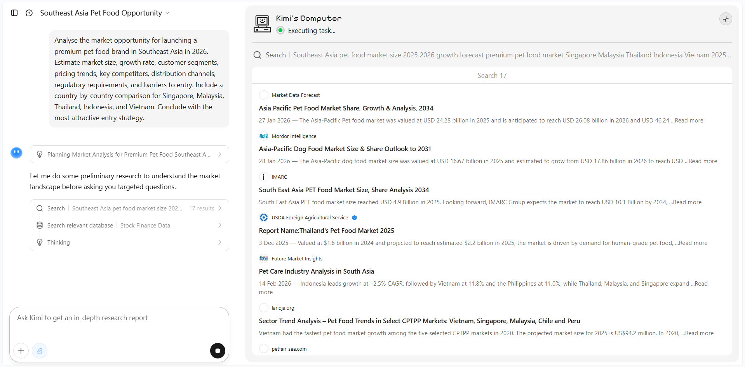The height and width of the screenshot is (367, 745).
Task: Click the verified badge next to USDA
Action: click(354, 218)
